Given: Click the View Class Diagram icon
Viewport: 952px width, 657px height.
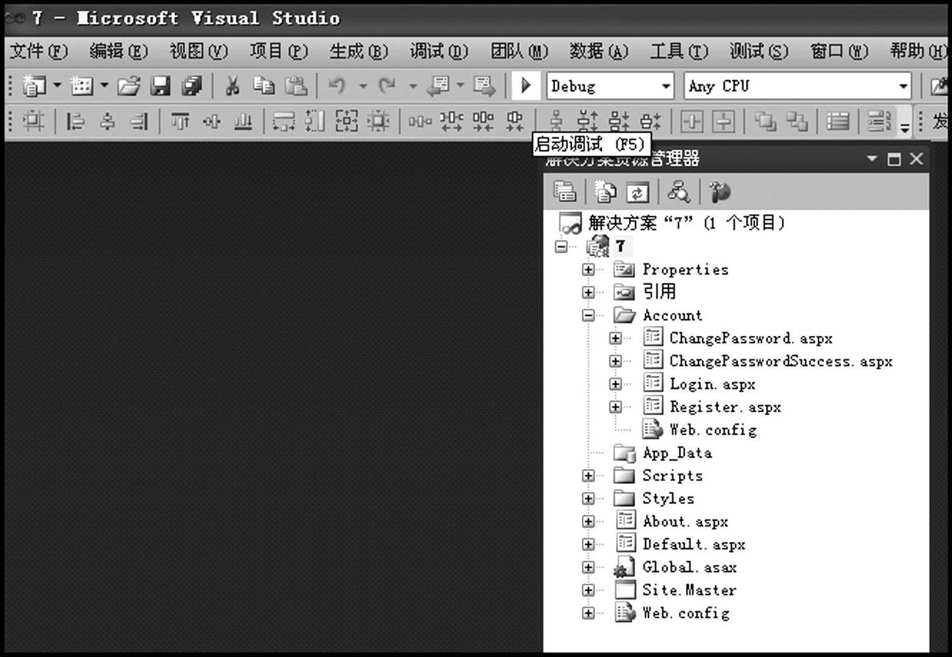Looking at the screenshot, I should (678, 192).
